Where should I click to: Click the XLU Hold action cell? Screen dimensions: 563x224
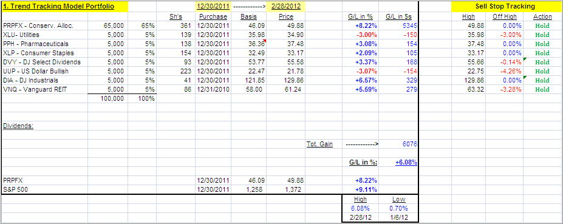click(542, 35)
